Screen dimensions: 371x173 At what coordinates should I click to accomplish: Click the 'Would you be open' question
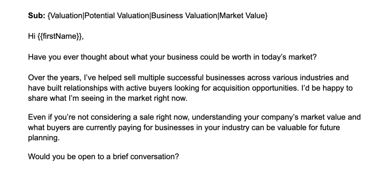tap(103, 156)
